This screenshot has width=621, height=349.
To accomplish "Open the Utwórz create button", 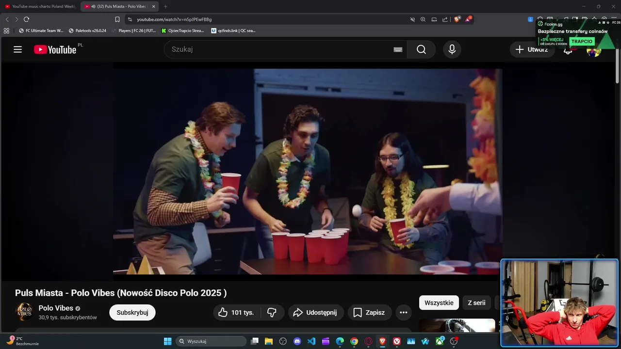I will pos(532,49).
